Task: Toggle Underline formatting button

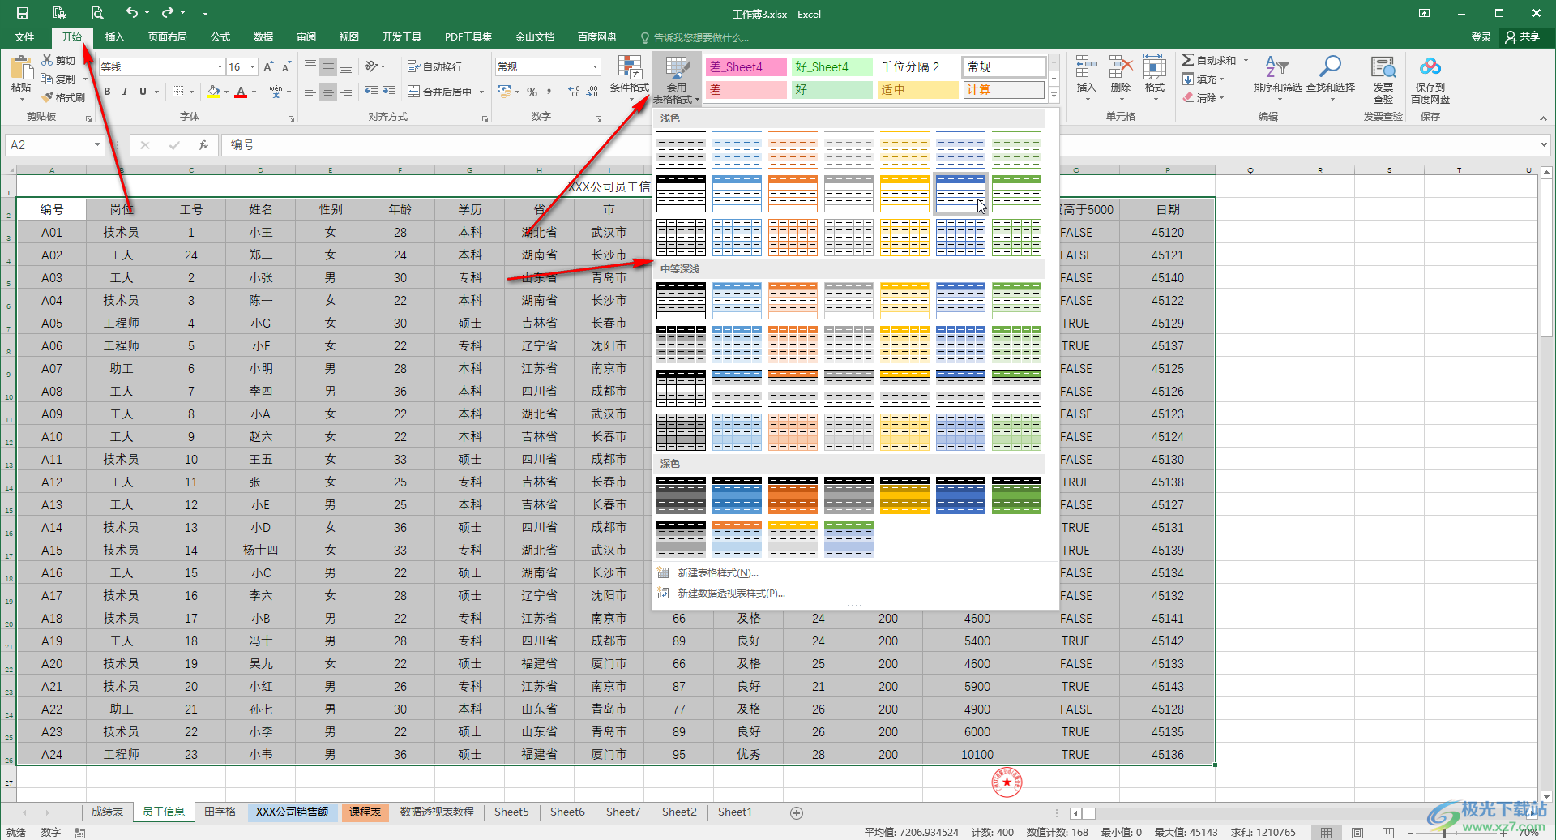Action: [143, 92]
